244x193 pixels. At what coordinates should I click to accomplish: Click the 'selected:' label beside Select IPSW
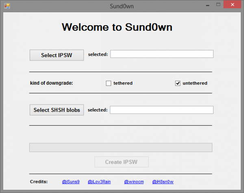(98, 54)
